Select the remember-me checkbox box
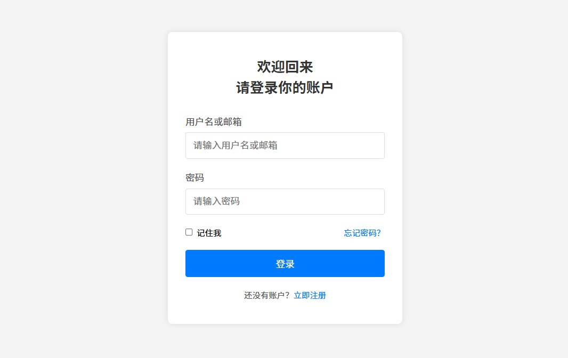Image resolution: width=568 pixels, height=358 pixels. 189,232
